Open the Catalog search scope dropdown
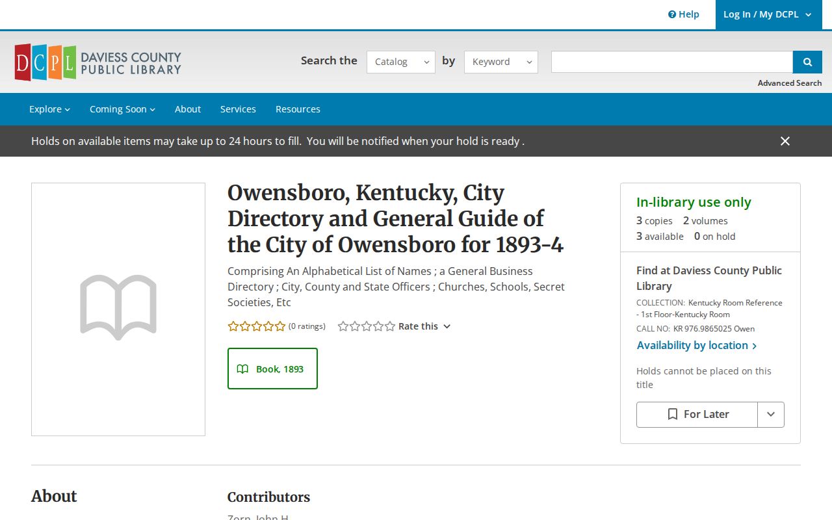 (x=401, y=62)
